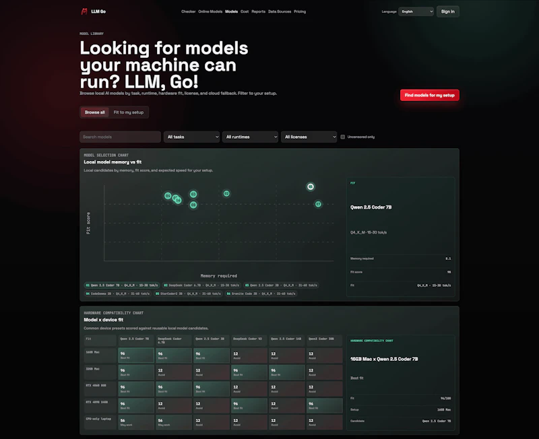This screenshot has width=539, height=439.
Task: Select the 32GB Mac x Qwen 2.5 Coder 14B cell
Action: (x=287, y=372)
